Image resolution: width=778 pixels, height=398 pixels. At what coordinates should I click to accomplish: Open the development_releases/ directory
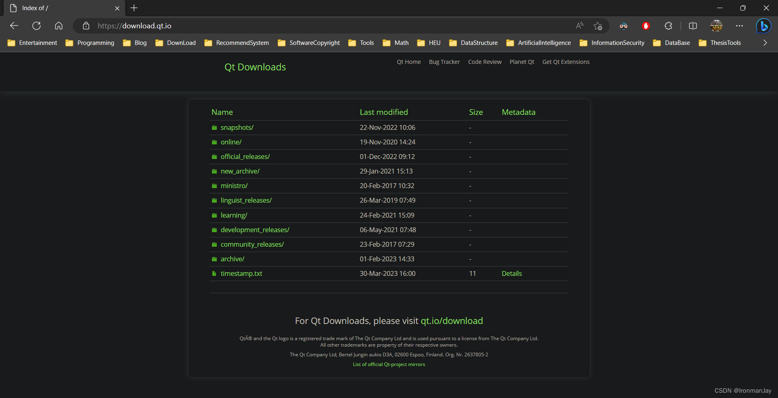[x=255, y=230]
